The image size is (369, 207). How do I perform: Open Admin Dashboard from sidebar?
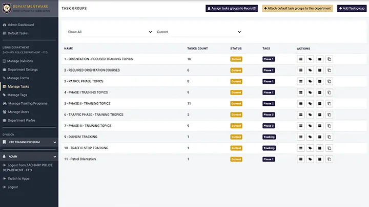pos(20,25)
